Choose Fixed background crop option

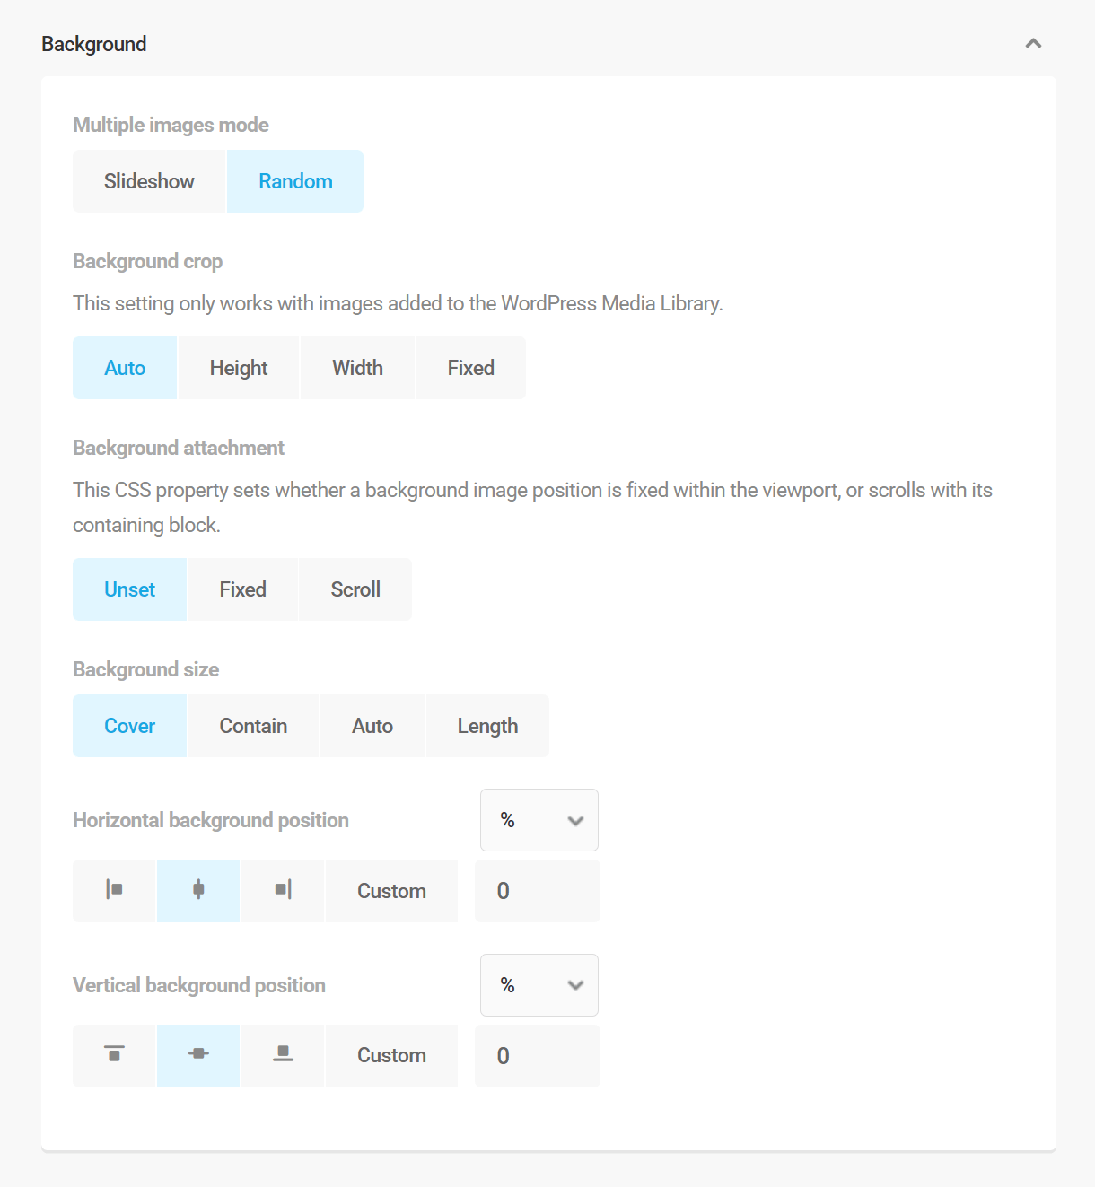(x=470, y=368)
